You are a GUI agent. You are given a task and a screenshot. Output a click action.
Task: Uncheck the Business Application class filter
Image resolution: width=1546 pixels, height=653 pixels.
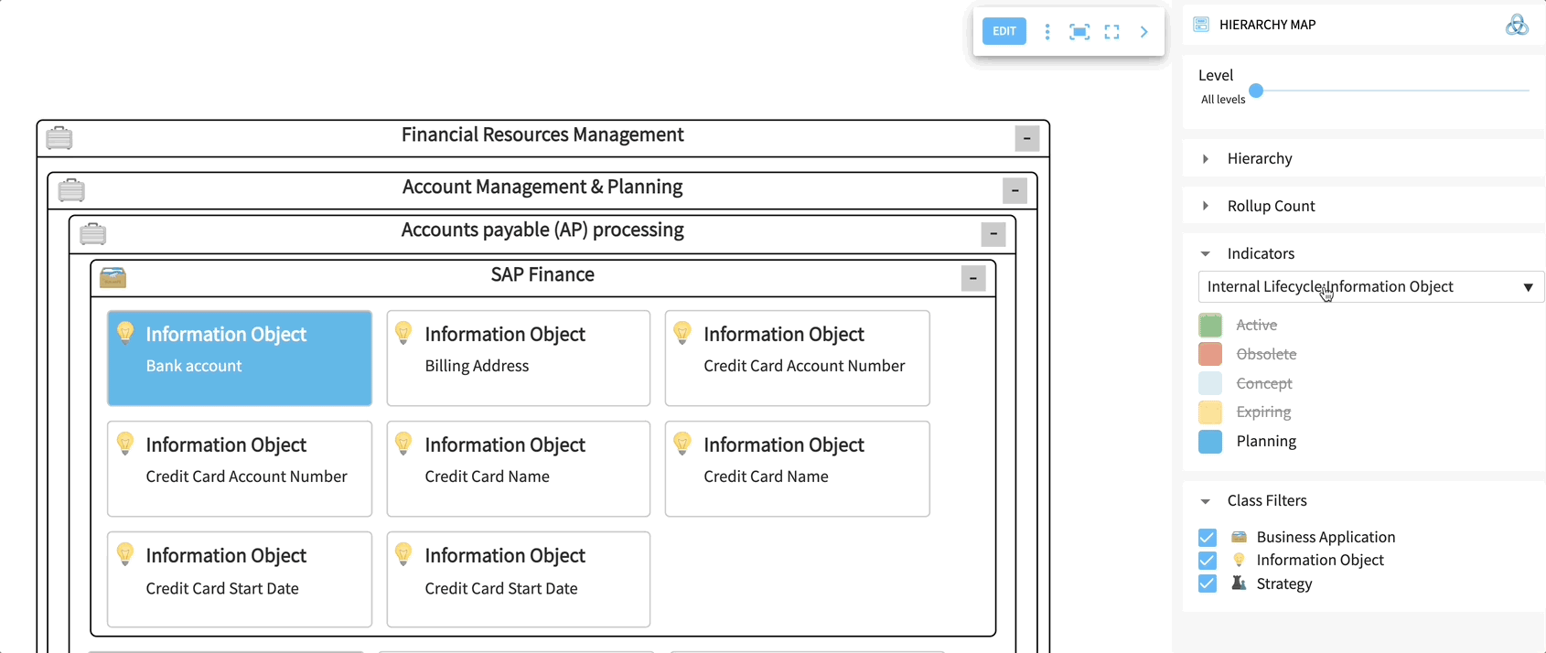[1208, 537]
